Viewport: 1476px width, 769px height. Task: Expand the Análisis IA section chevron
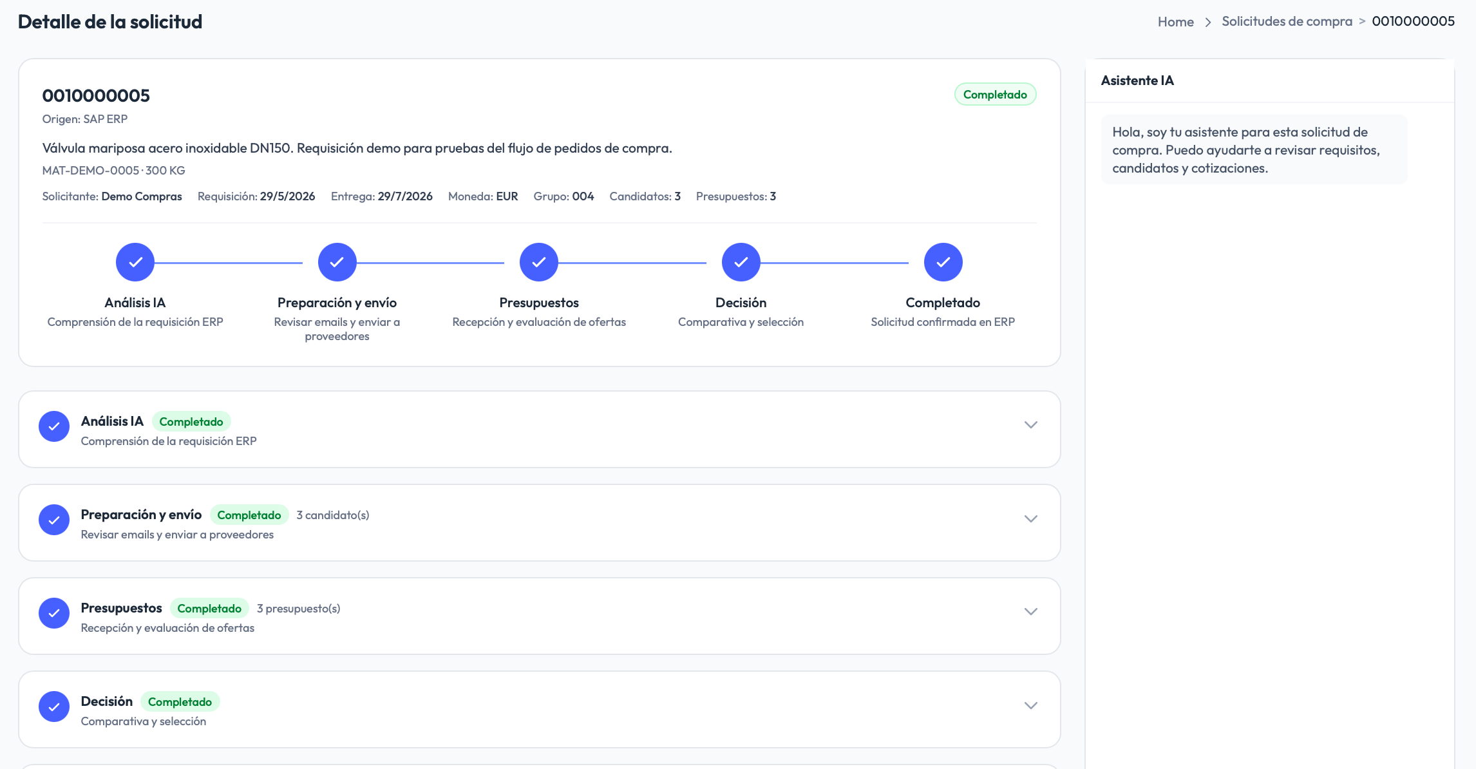click(1031, 425)
